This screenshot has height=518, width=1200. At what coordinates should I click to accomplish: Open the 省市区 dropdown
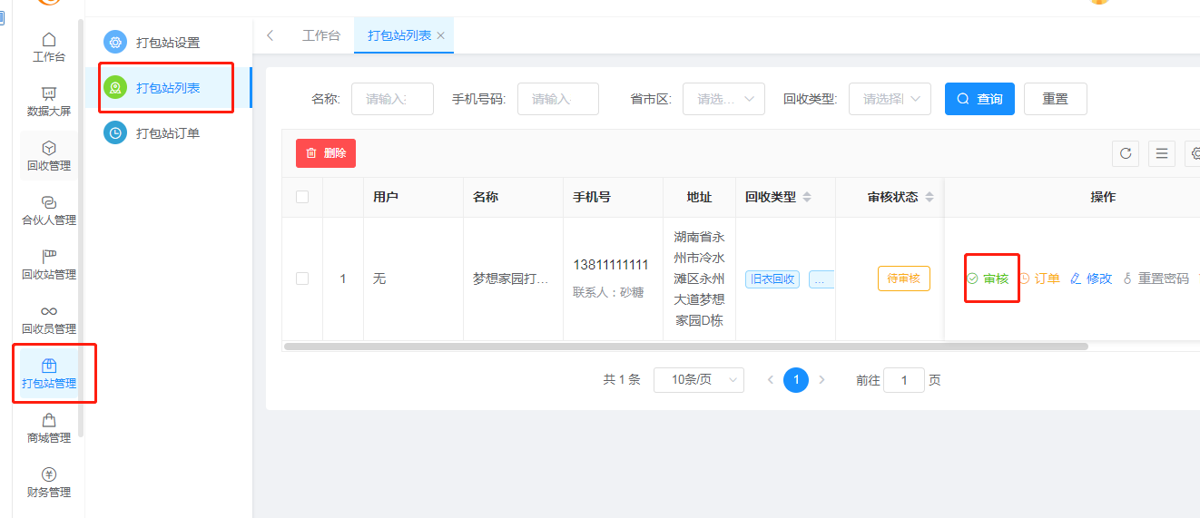pos(723,99)
